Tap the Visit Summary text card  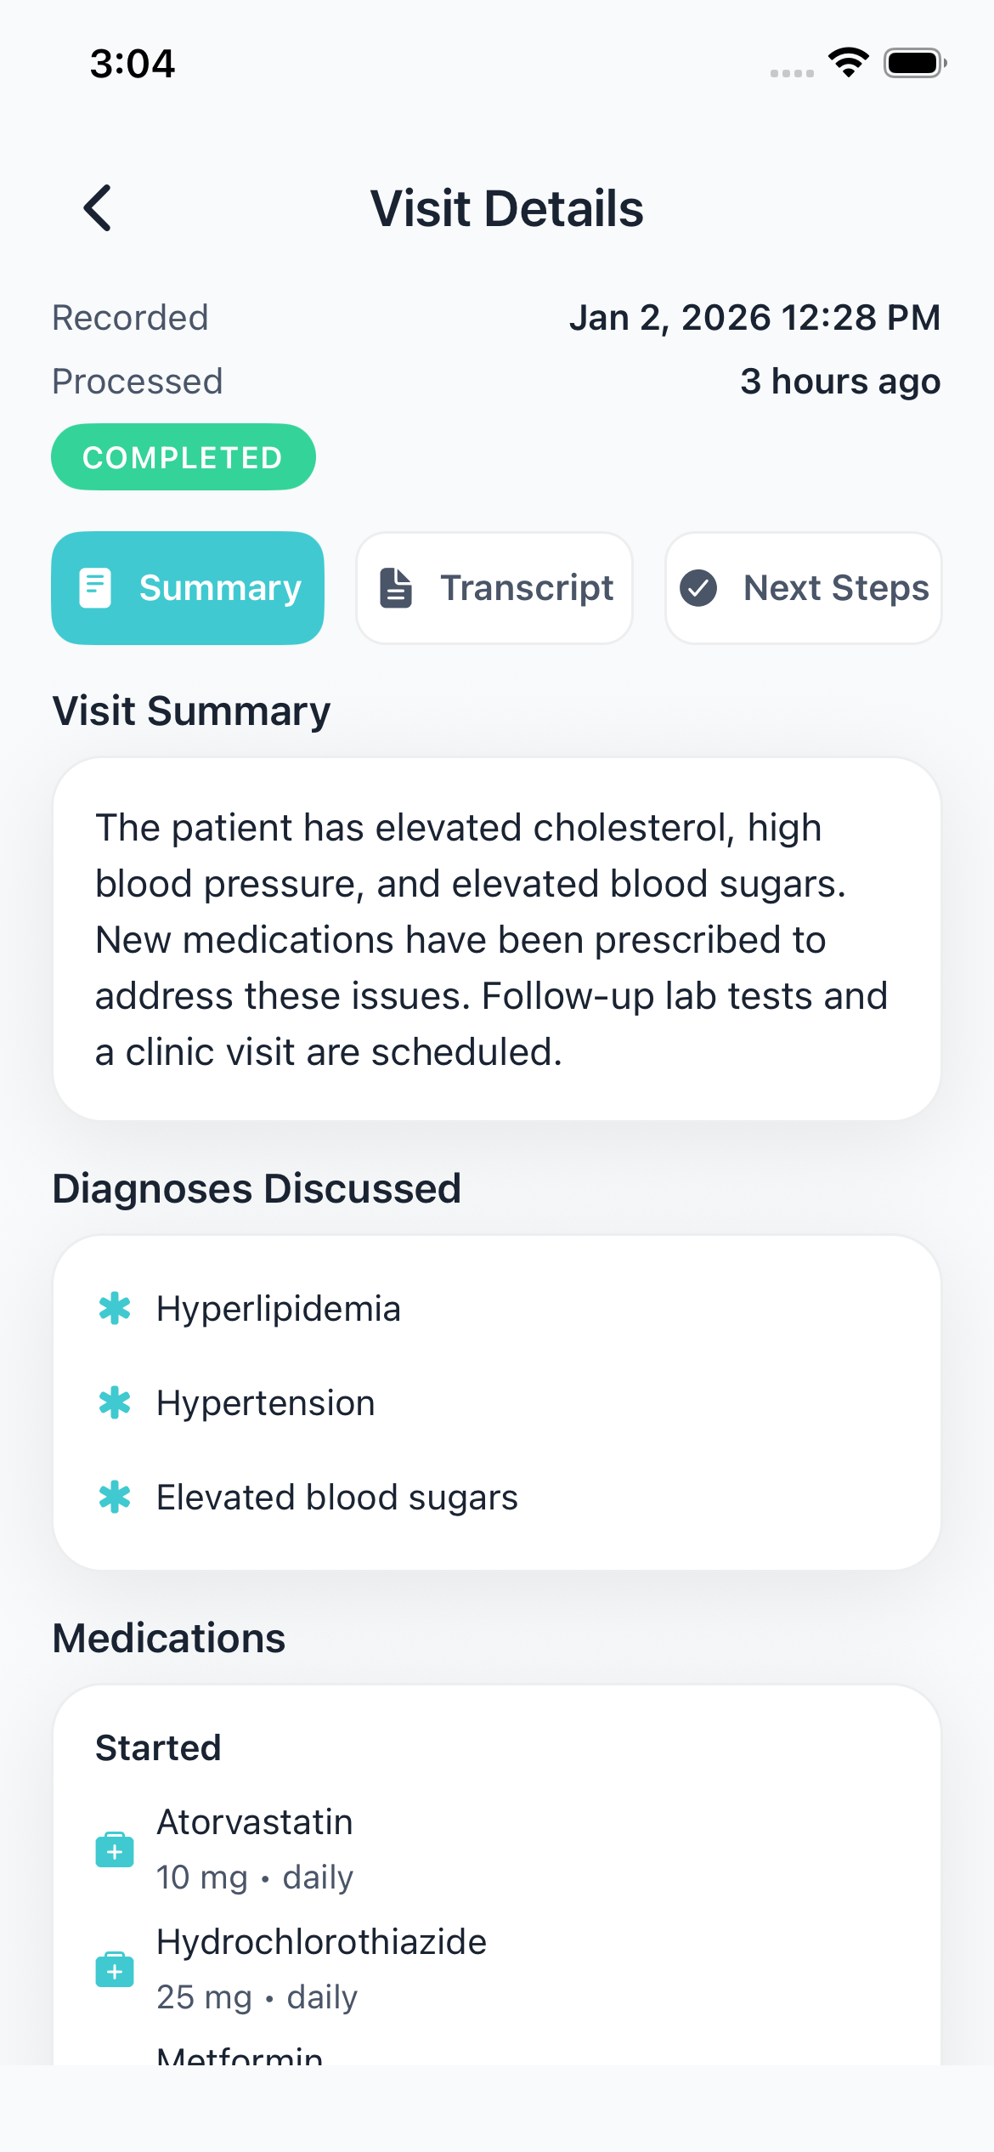coord(497,939)
